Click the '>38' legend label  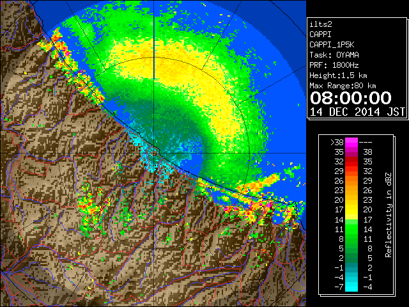pos(337,143)
